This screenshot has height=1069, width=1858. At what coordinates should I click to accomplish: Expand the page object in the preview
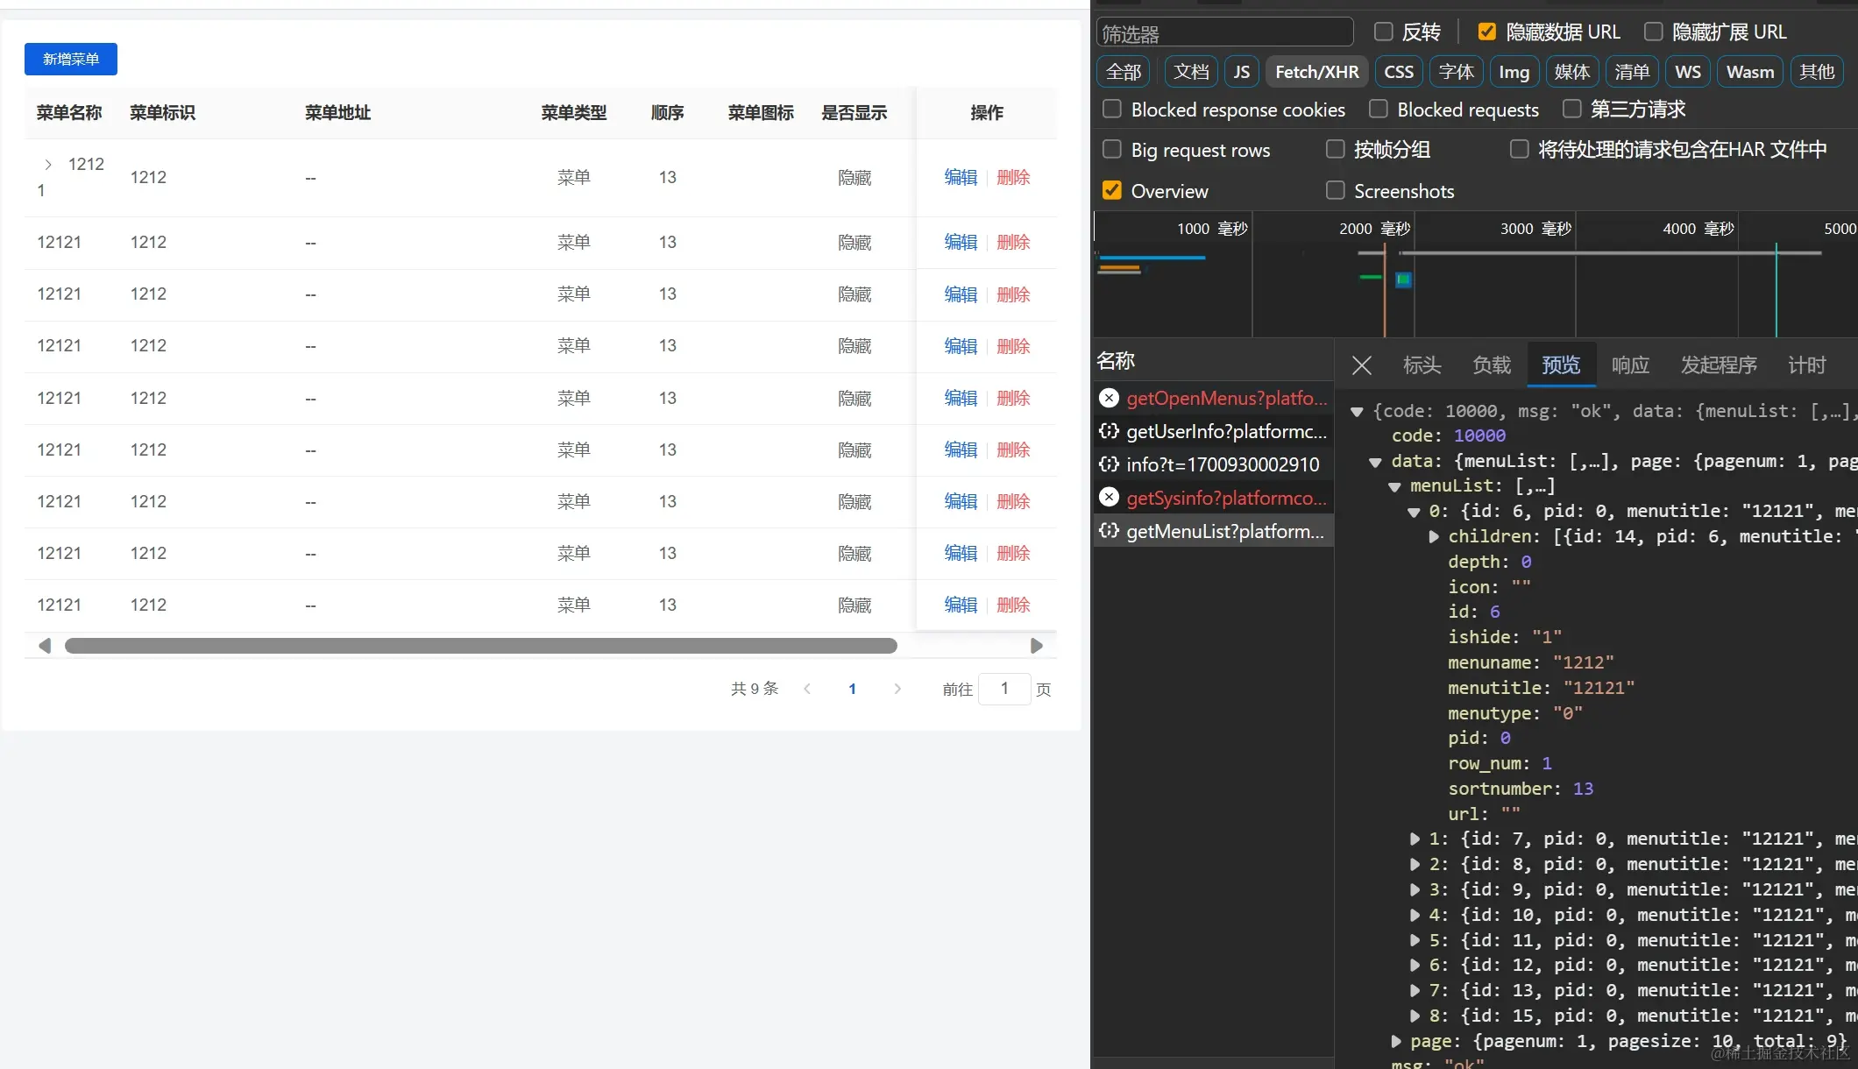coord(1396,1041)
